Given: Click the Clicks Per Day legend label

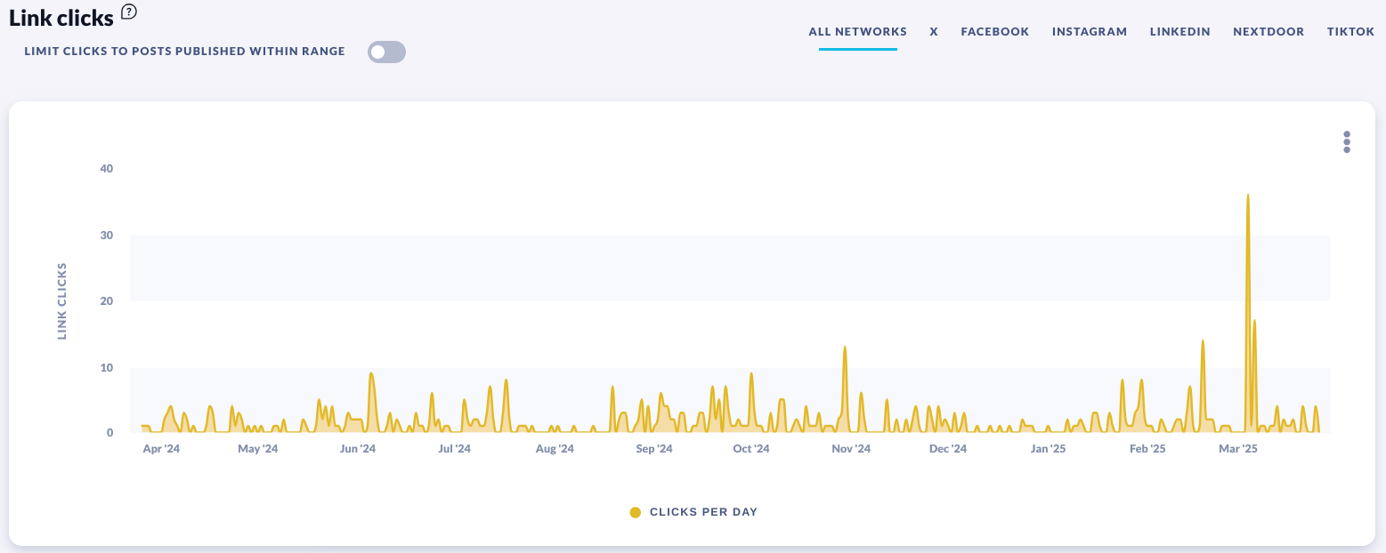Looking at the screenshot, I should pyautogui.click(x=703, y=512).
